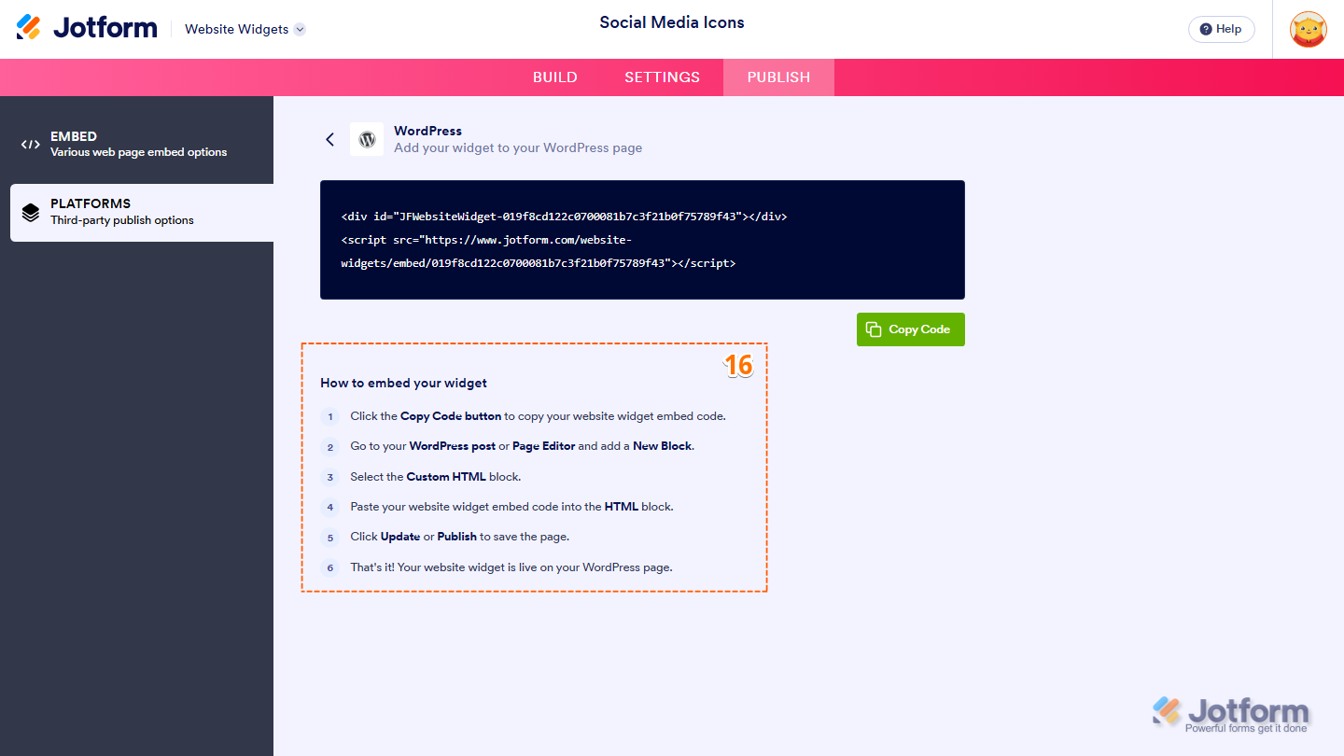Click 'Various web page embed options' description

click(x=138, y=152)
